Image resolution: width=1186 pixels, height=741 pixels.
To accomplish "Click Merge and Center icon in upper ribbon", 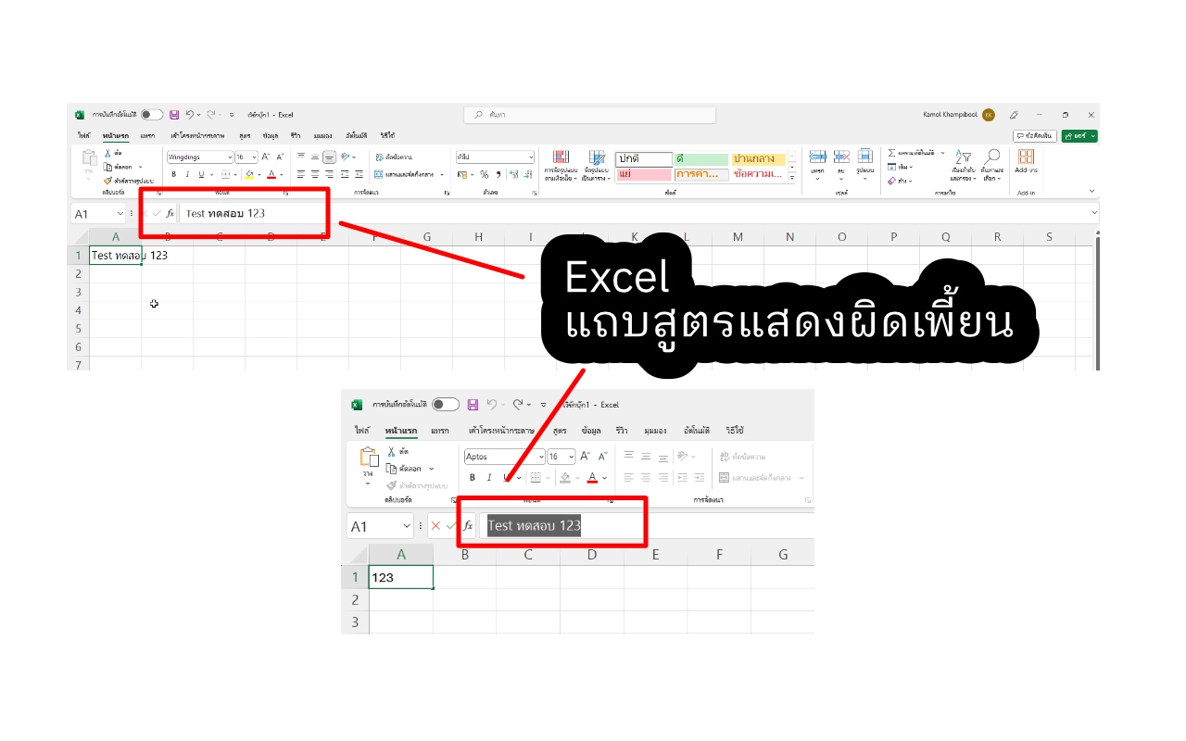I will 379,174.
